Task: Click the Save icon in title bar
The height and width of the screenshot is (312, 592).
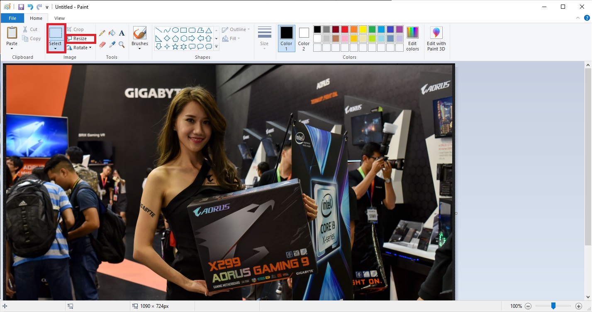Action: pyautogui.click(x=21, y=7)
